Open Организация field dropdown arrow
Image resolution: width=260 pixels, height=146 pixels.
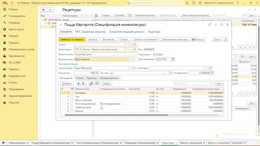point(126,49)
